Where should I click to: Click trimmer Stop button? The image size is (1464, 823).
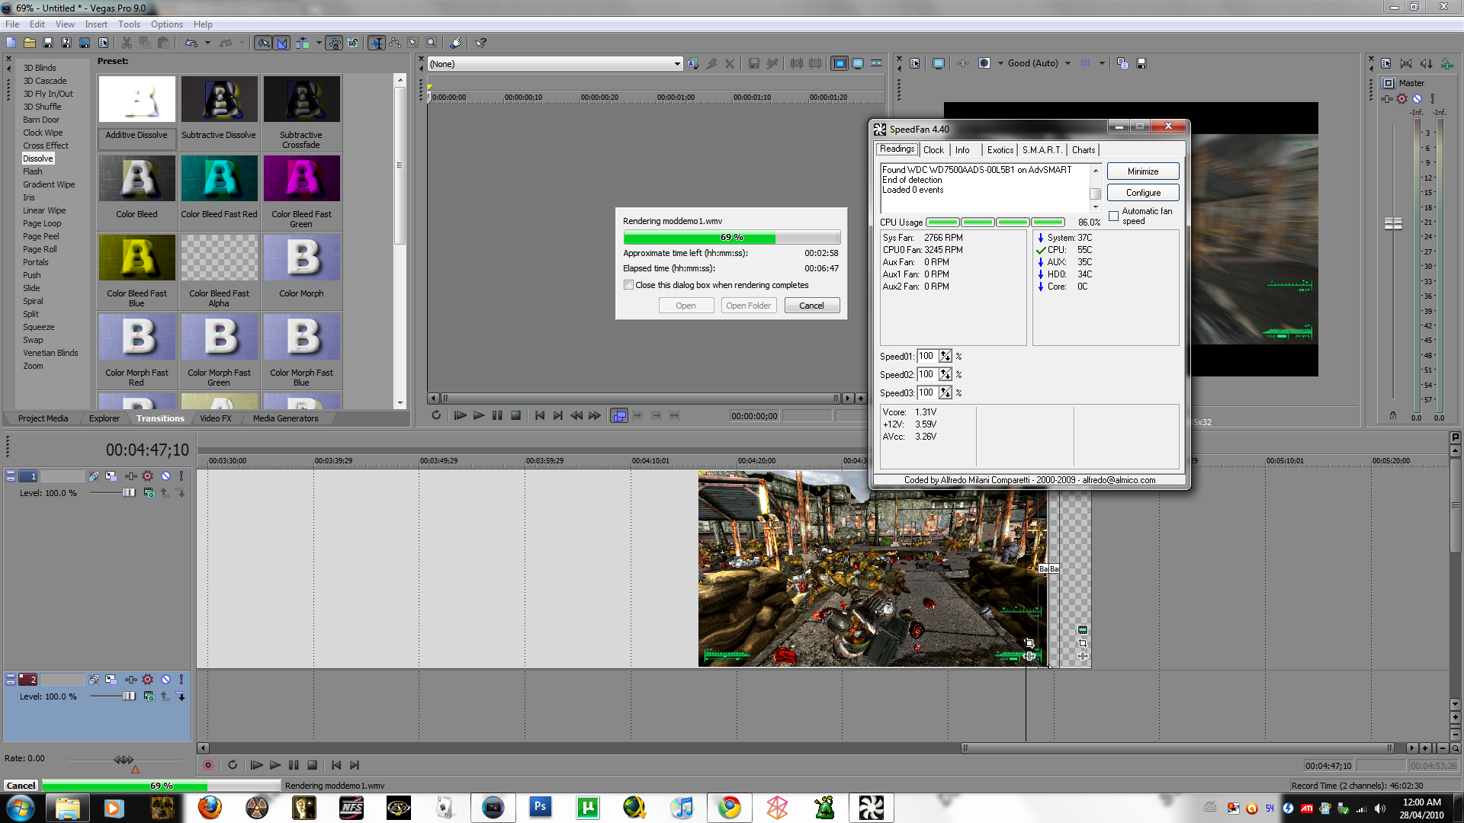(x=515, y=415)
